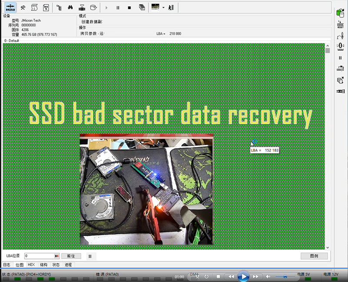Stop the running task with square button
The image size is (348, 282).
pyautogui.click(x=129, y=8)
